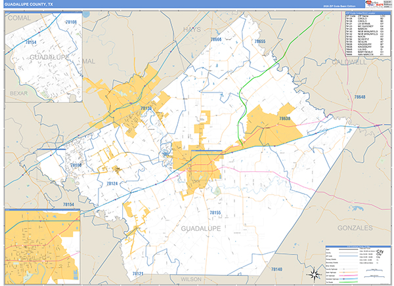This screenshot has height=286, width=394.
Task: Click the 78124 ZIP label
Action: click(112, 184)
